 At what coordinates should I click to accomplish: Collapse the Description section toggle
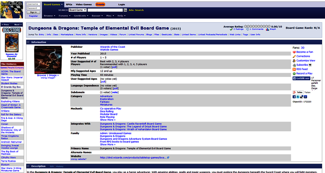29,166
